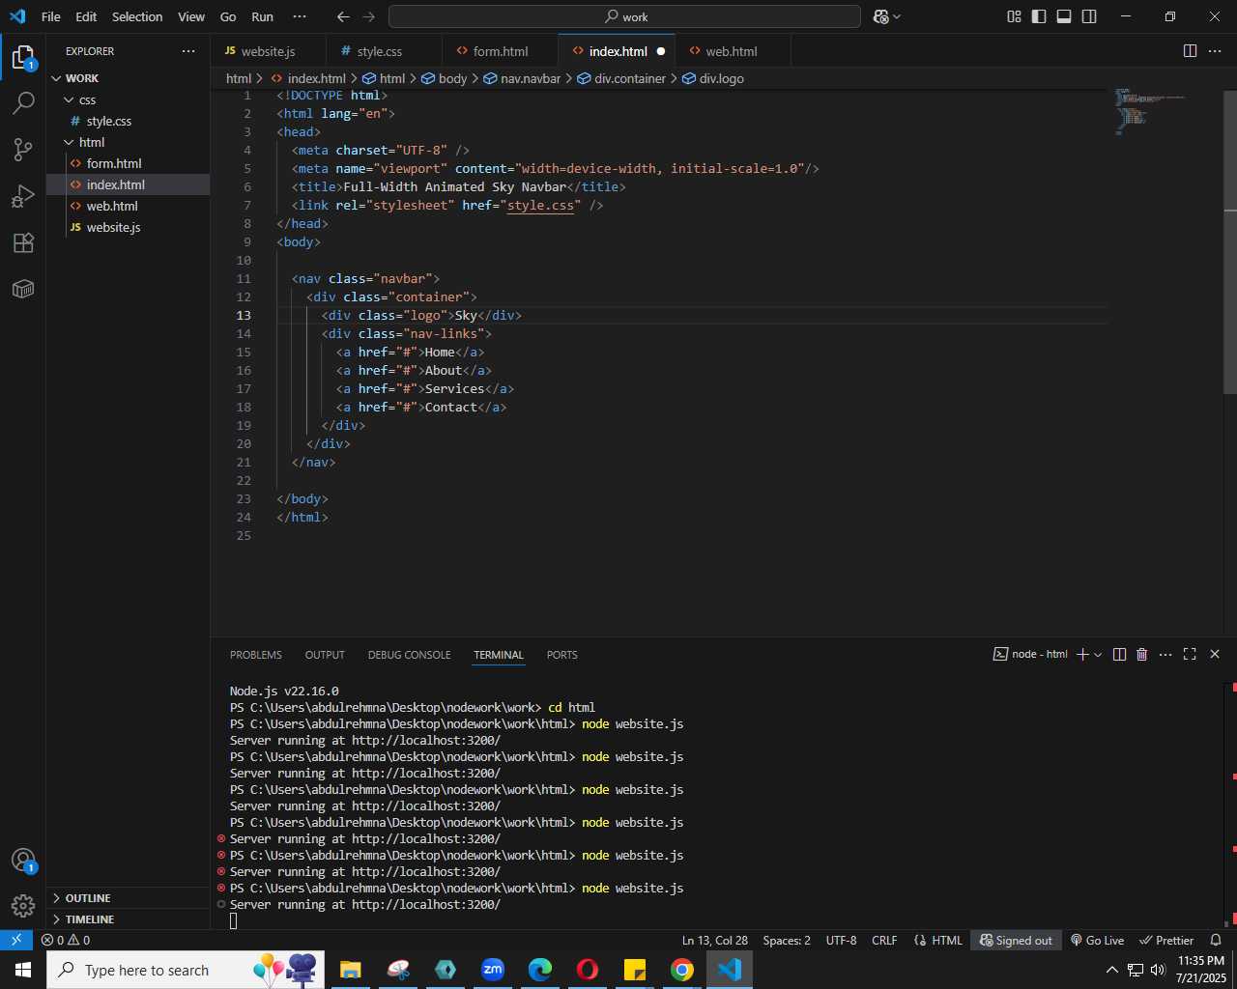
Task: Open the UTF-8 encoding selector
Action: [x=841, y=940]
